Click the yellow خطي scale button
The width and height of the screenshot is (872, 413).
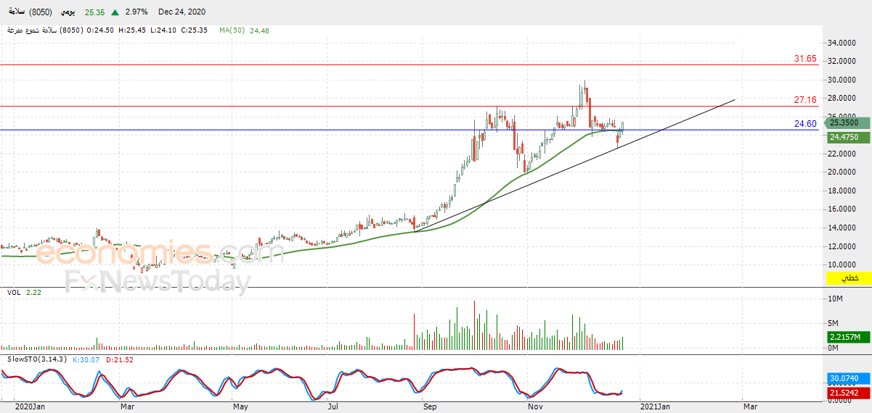coord(848,278)
